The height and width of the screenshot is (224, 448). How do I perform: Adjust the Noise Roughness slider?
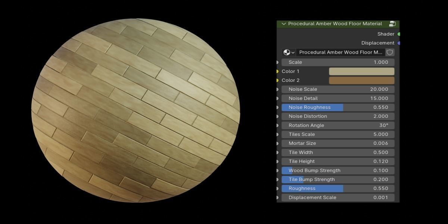pos(338,107)
